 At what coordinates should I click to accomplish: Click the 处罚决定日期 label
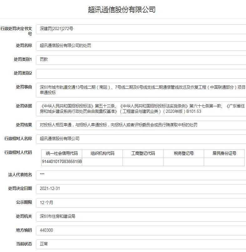(20, 188)
